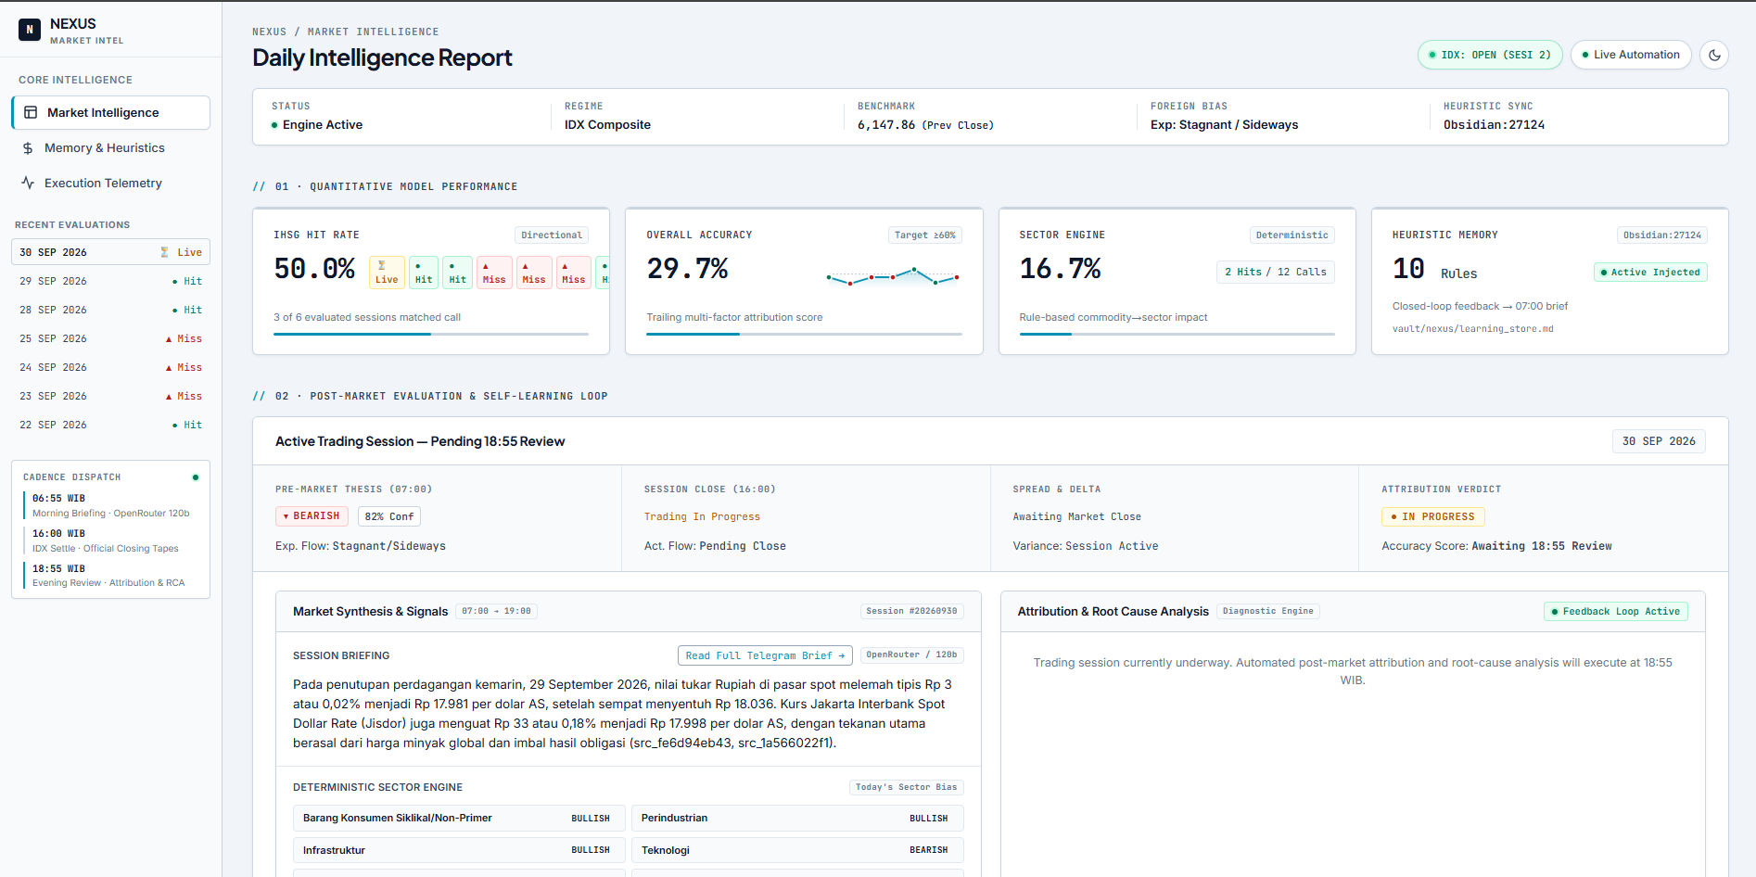The width and height of the screenshot is (1756, 877).
Task: Click the Awaiting Market Close text
Action: (1076, 516)
